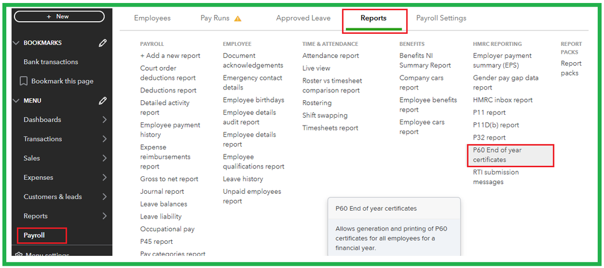Open the Rostering report

(317, 103)
